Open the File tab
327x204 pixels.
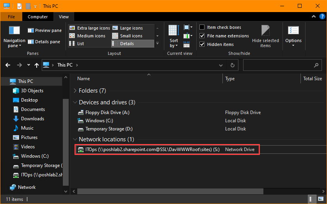click(x=11, y=17)
